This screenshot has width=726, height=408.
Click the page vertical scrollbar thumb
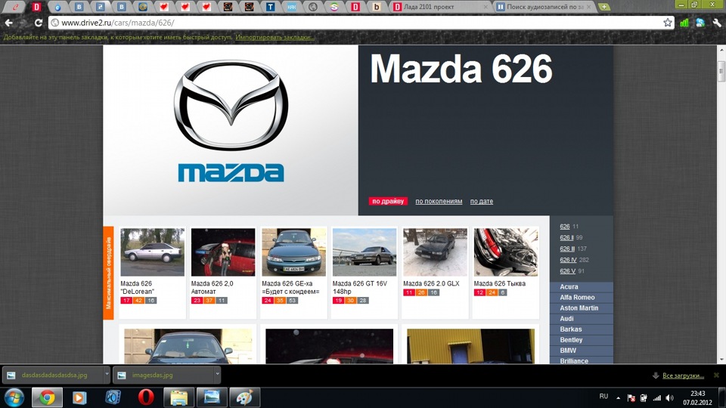pos(721,72)
